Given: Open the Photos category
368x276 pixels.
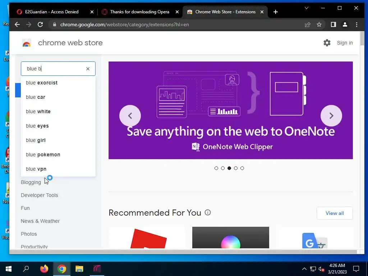Looking at the screenshot, I should click(29, 234).
